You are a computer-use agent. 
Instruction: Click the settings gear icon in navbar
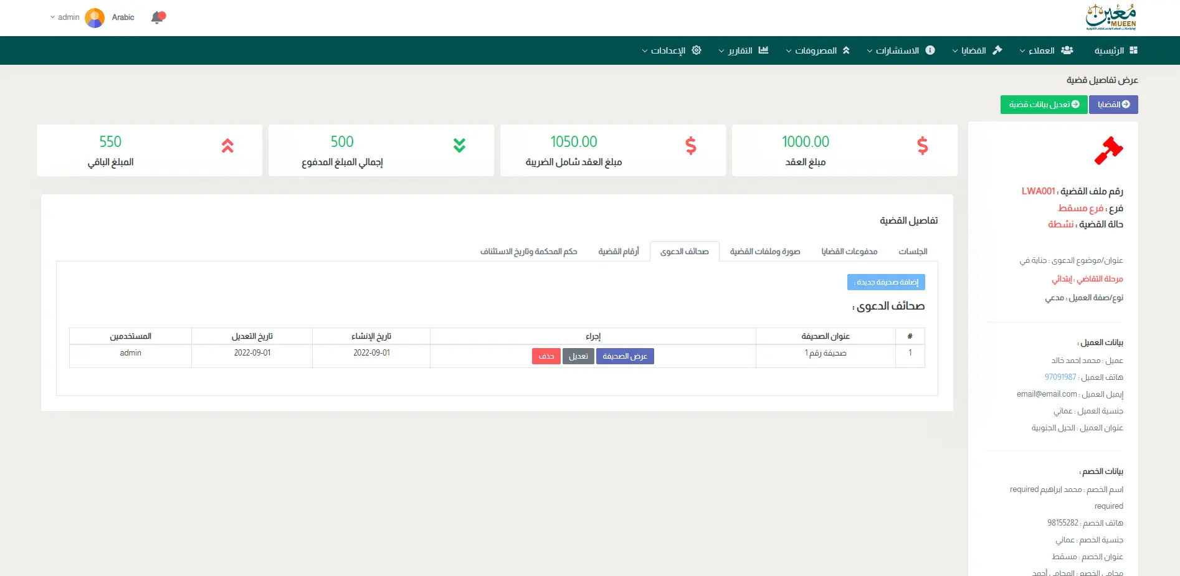tap(697, 50)
